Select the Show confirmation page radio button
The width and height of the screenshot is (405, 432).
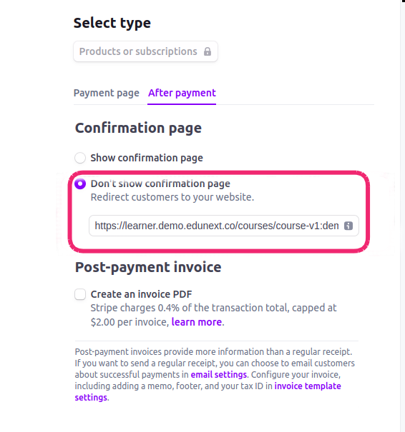[x=80, y=158]
